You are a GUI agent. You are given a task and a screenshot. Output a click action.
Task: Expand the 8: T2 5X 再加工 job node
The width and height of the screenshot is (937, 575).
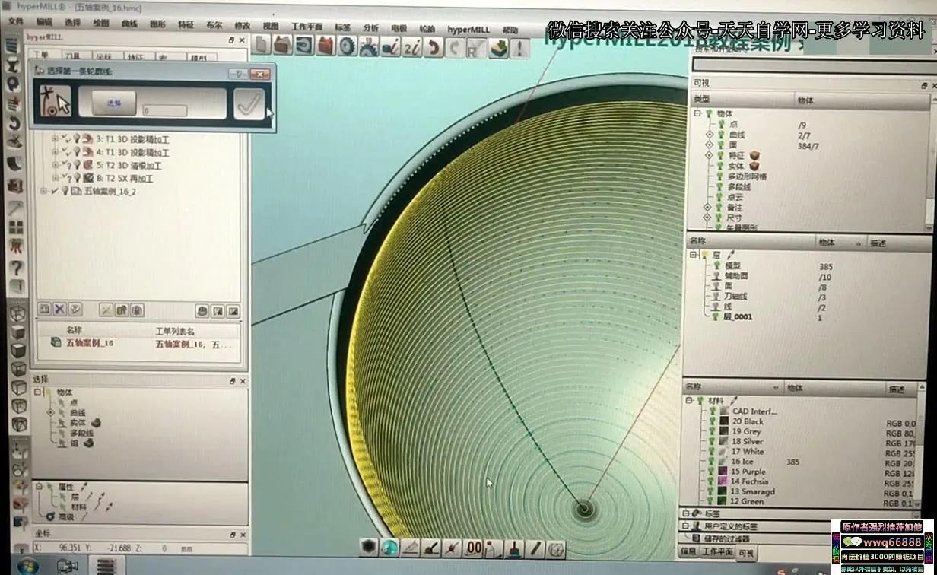pyautogui.click(x=55, y=178)
